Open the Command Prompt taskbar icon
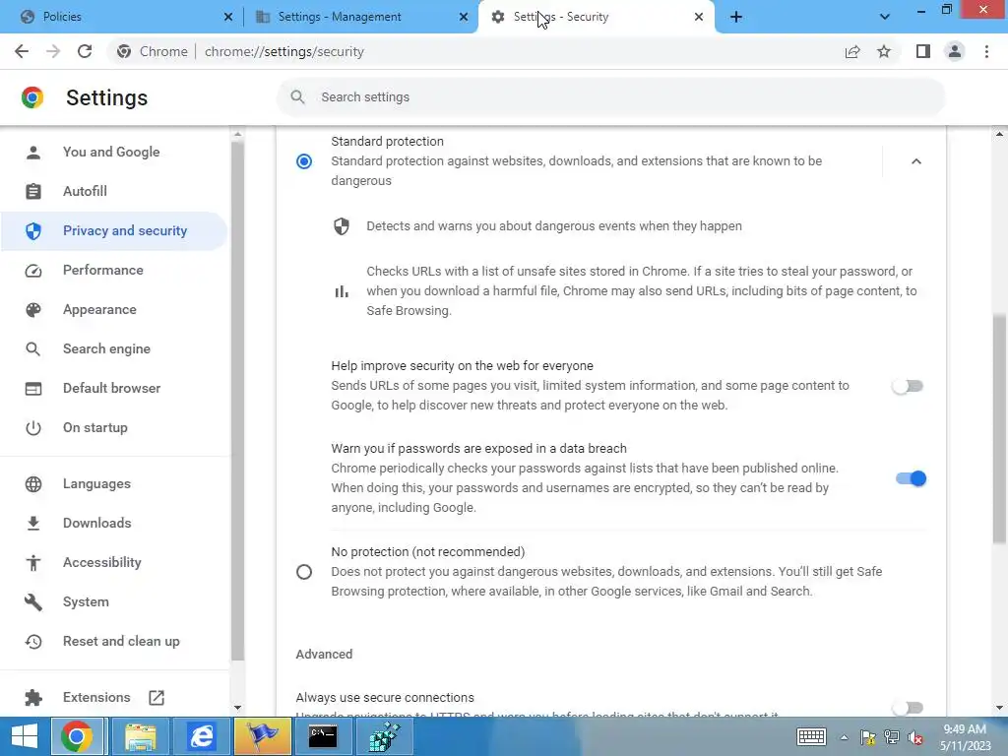 [323, 736]
